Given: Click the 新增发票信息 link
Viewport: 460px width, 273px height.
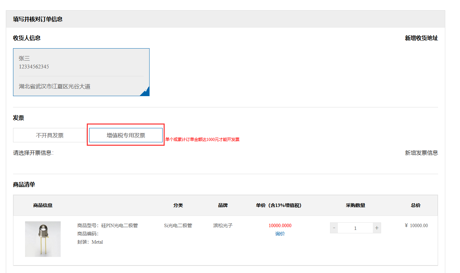Looking at the screenshot, I should [421, 153].
